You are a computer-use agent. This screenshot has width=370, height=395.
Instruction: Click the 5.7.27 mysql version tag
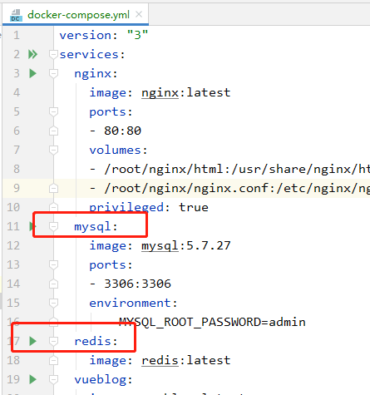coord(209,245)
